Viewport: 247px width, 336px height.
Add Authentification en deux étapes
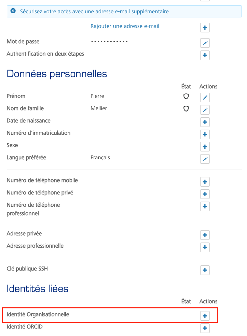point(205,55)
